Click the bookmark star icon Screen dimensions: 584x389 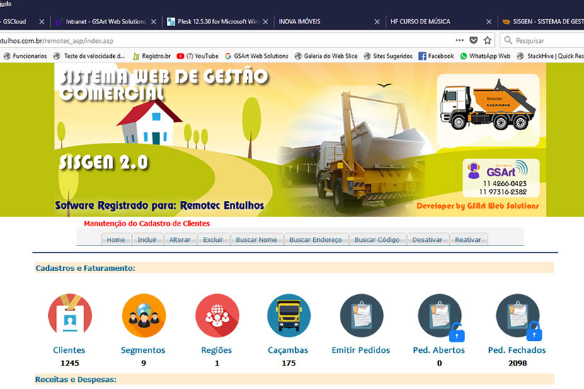coord(487,40)
